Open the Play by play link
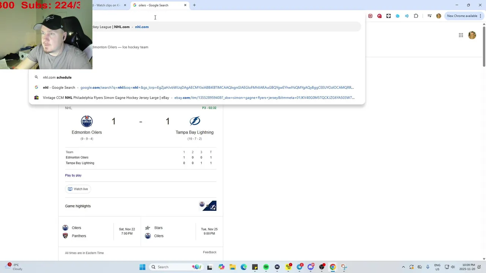 coord(73,176)
